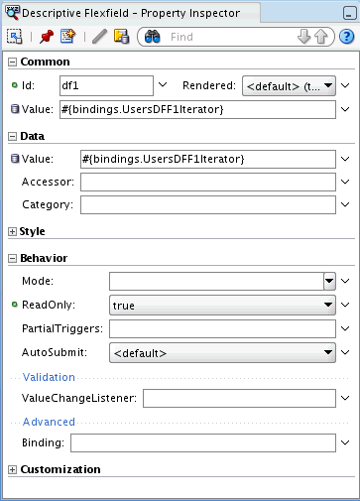Click the Accessor input field
The height and width of the screenshot is (501, 360).
click(x=208, y=182)
